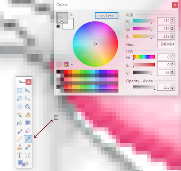Select the Pan hand tool
This screenshot has width=181, height=171.
point(27,115)
